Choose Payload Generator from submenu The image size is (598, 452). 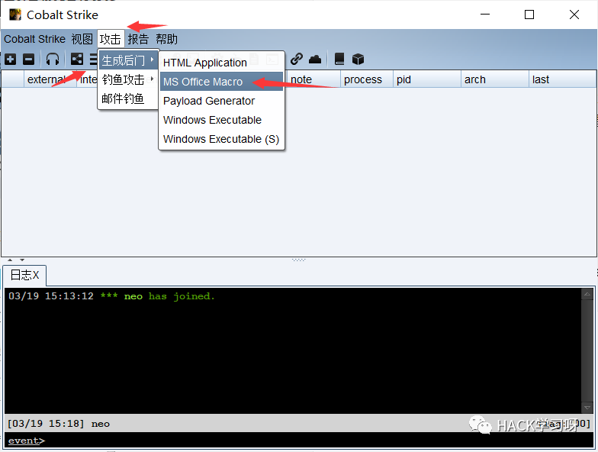(x=221, y=101)
